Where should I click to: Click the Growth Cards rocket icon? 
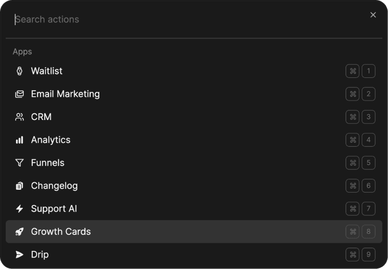19,232
